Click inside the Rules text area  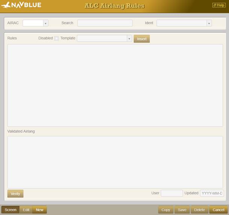click(115, 86)
